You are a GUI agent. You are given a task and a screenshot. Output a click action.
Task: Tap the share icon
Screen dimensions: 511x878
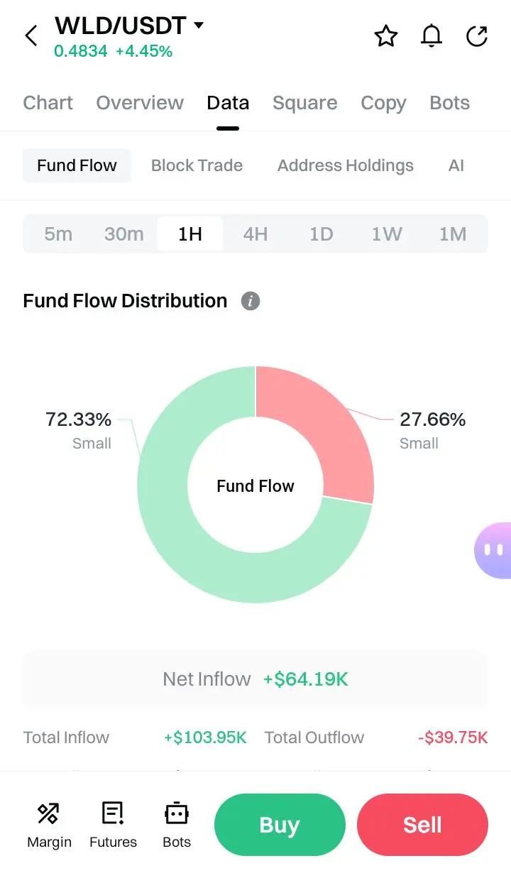(477, 35)
